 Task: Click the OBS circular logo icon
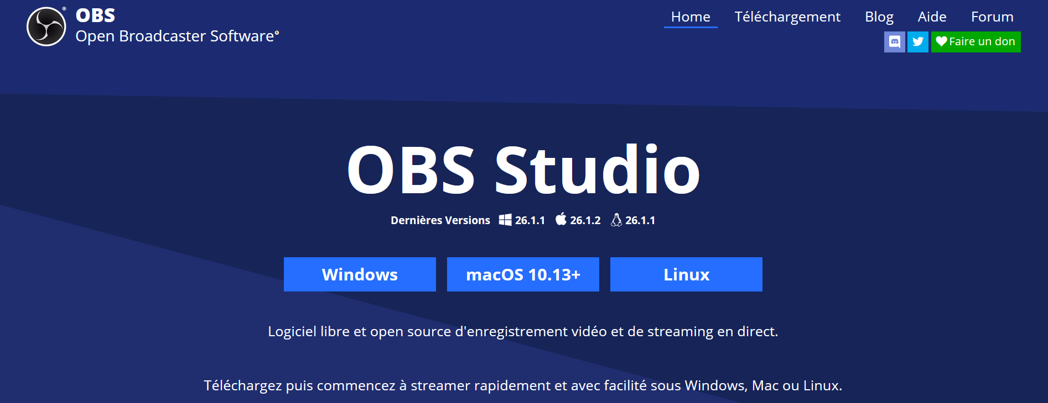pyautogui.click(x=46, y=26)
